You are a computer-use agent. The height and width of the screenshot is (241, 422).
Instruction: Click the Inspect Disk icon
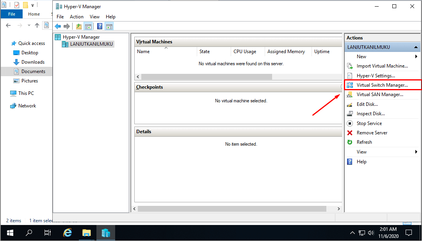pyautogui.click(x=350, y=114)
